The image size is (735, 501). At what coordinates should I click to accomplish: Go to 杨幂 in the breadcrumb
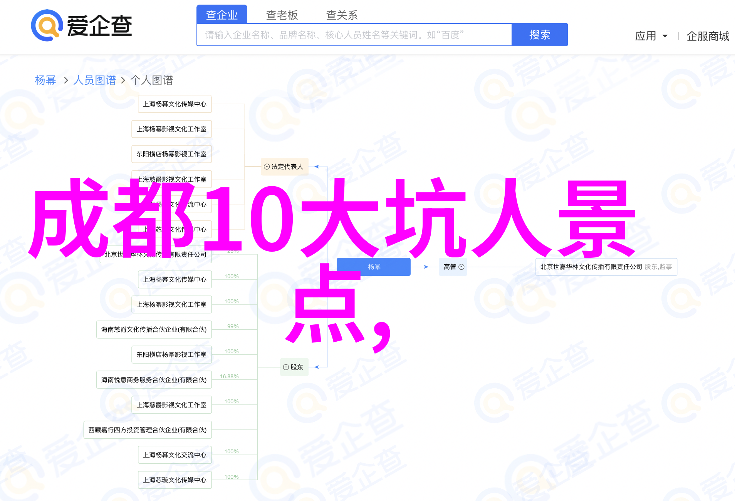(x=45, y=80)
